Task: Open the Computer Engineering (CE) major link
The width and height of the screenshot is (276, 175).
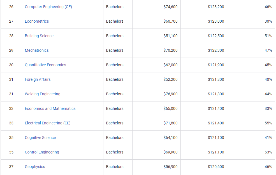Action: (x=48, y=7)
